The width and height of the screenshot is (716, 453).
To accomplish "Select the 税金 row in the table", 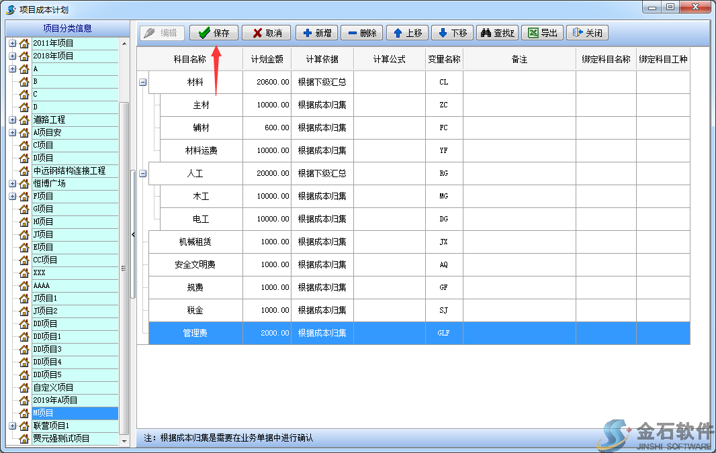I will tap(195, 310).
